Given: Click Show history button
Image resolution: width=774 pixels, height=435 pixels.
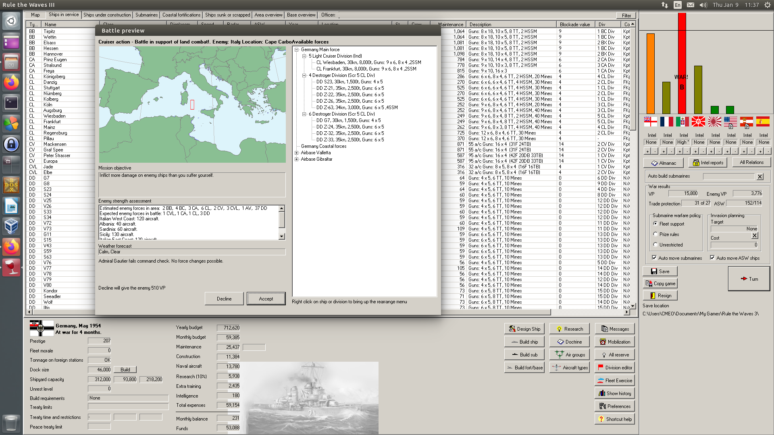Looking at the screenshot, I should (615, 393).
